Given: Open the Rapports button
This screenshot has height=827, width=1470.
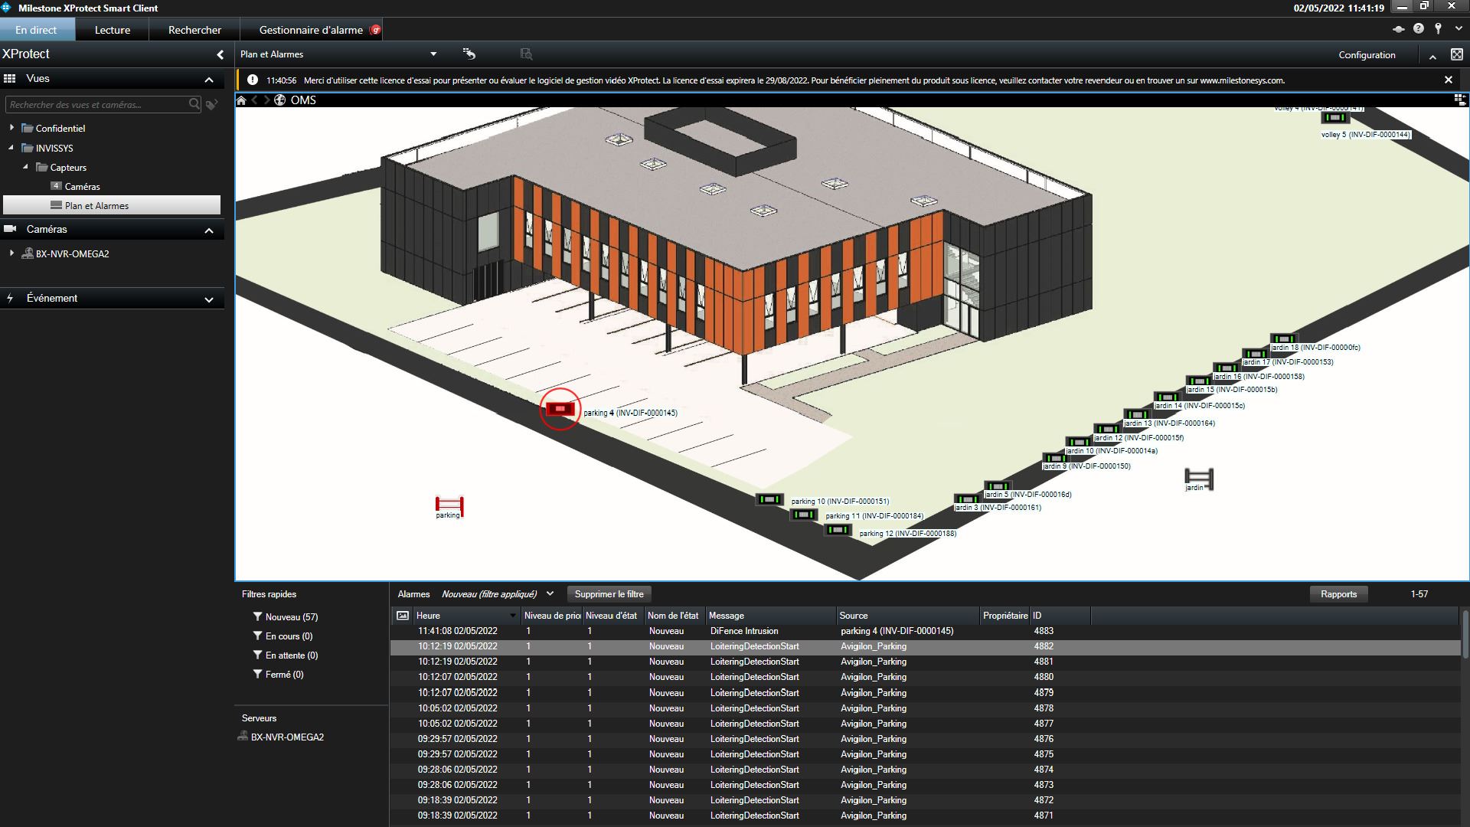Looking at the screenshot, I should 1338,594.
